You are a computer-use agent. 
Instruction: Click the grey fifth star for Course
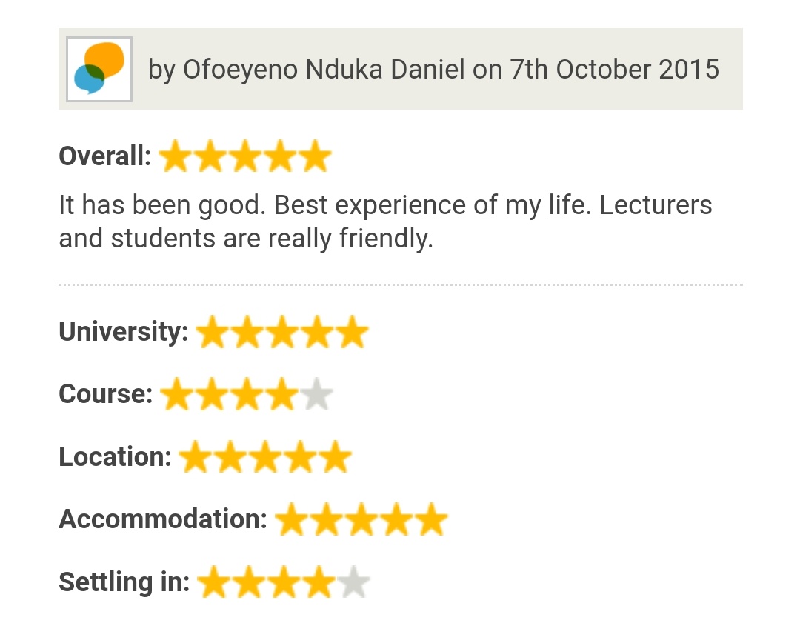pos(316,395)
